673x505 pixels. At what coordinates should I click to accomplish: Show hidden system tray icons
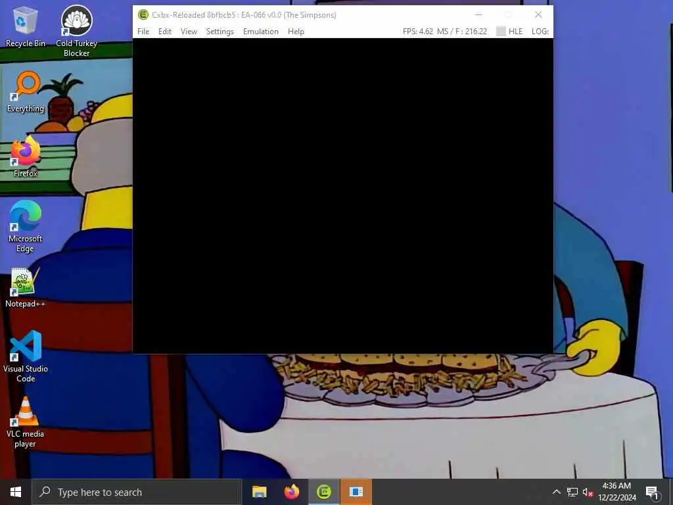(x=556, y=492)
